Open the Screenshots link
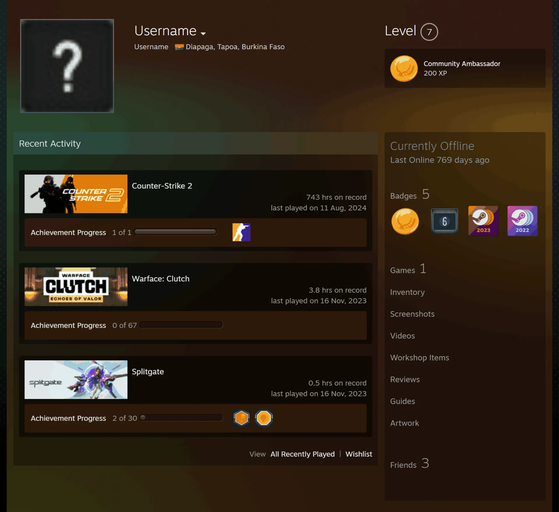 tap(412, 314)
